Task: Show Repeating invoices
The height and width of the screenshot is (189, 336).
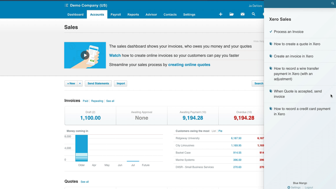Action: 97,101
